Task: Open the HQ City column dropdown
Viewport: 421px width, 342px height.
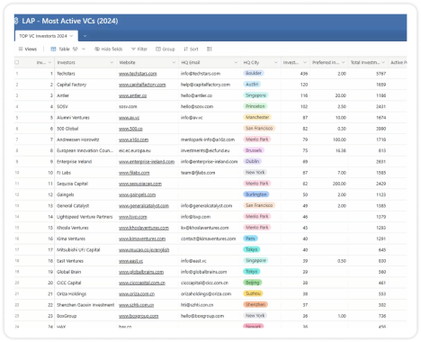Action: click(x=276, y=62)
